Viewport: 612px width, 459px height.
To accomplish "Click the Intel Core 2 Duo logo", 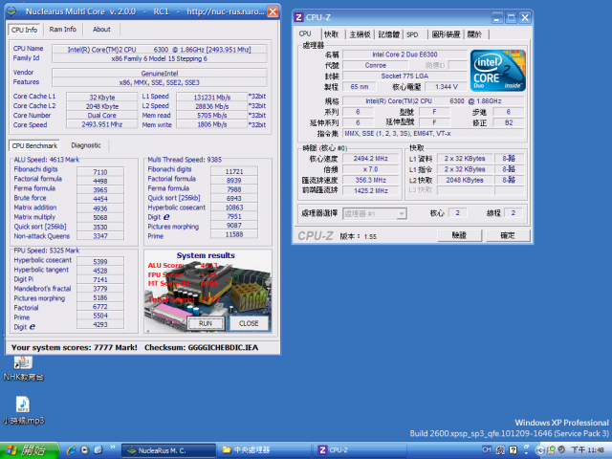I will click(x=498, y=71).
